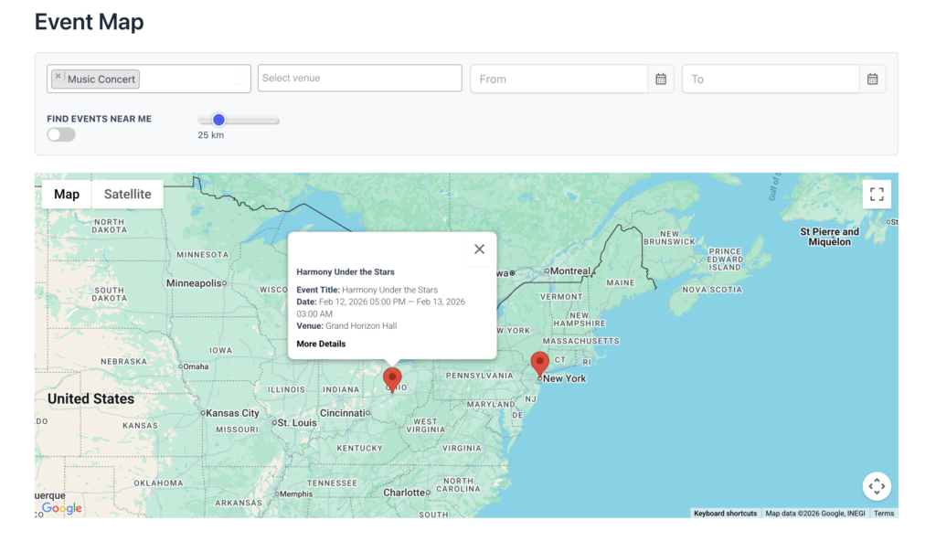Click the Google logo on map
Viewport: 936px width, 541px height.
(x=62, y=508)
